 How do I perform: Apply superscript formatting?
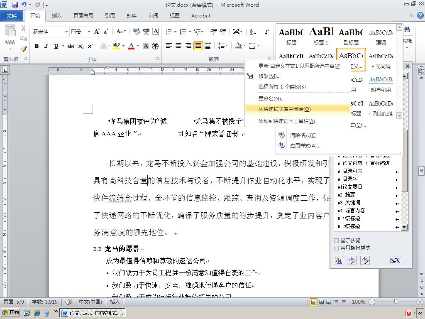click(90, 46)
